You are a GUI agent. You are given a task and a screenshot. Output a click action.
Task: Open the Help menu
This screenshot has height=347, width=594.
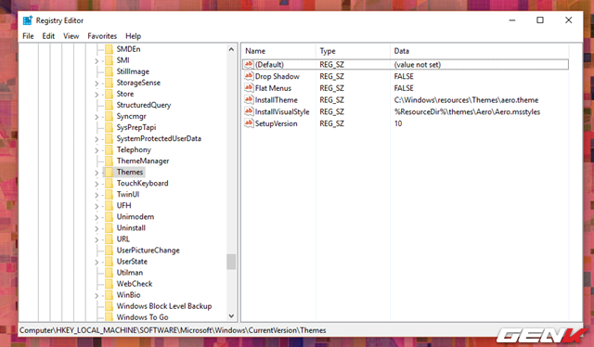click(x=134, y=36)
